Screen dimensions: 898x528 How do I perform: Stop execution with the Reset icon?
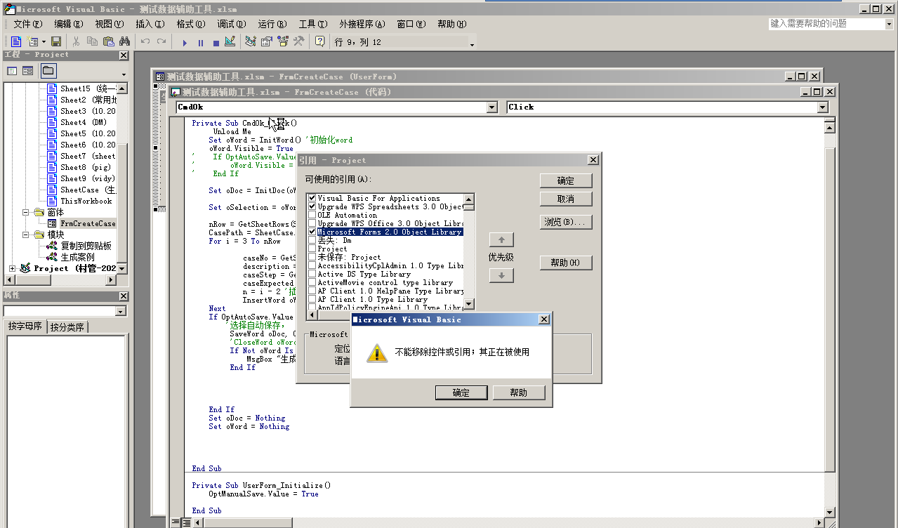(216, 41)
